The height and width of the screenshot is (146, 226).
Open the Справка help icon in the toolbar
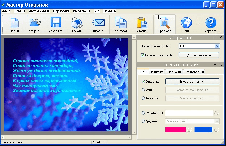point(210,23)
